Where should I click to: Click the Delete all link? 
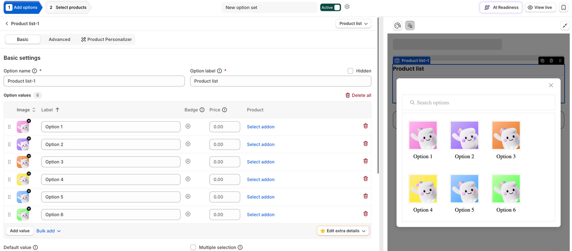point(358,95)
